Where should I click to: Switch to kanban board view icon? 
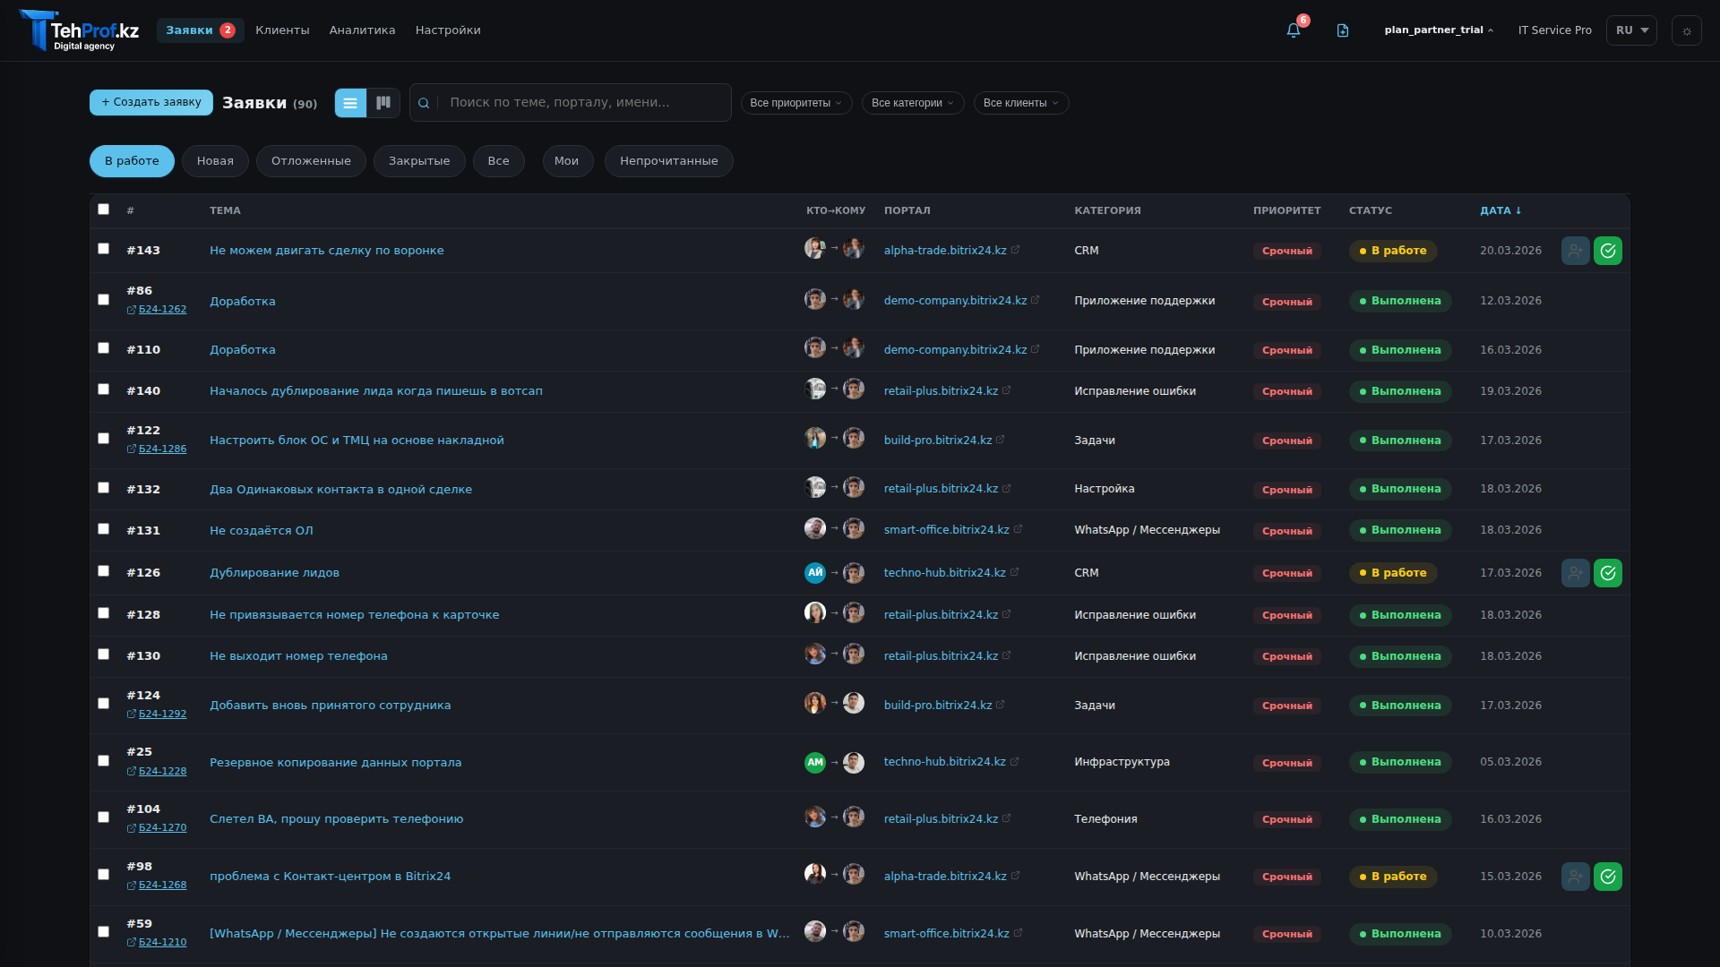pos(383,103)
